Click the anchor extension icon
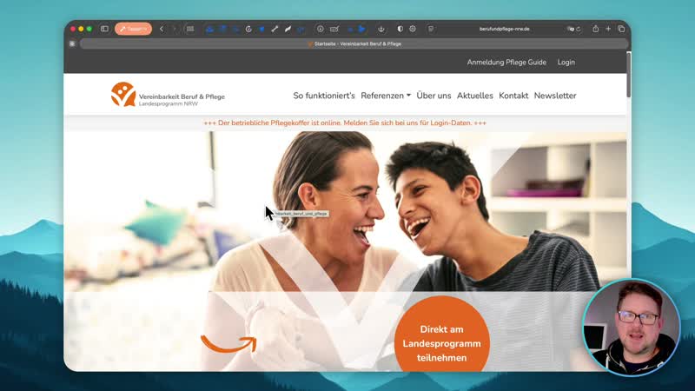Viewport: 695px width, 391px height. [380, 29]
